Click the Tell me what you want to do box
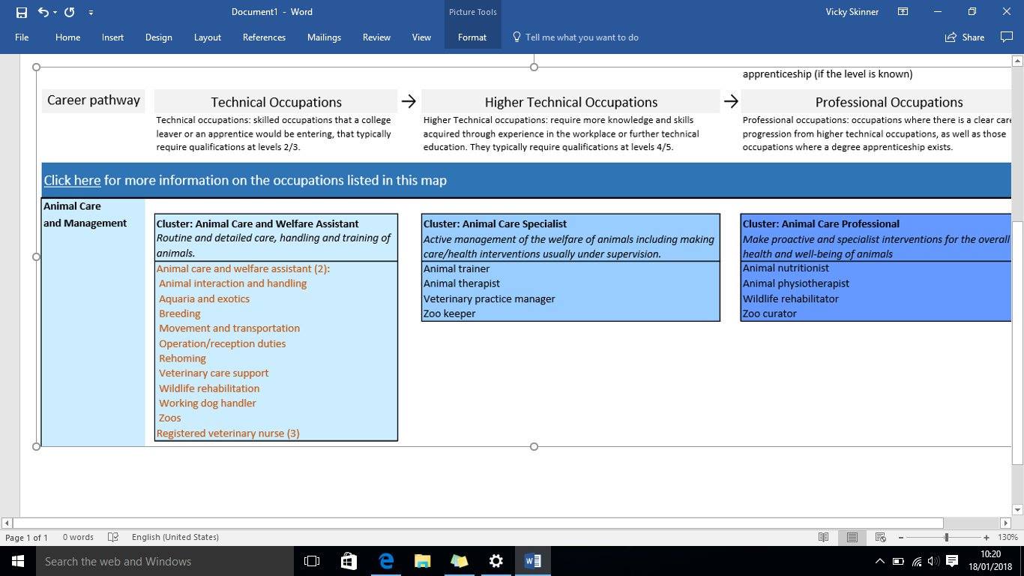The height and width of the screenshot is (576, 1024). (x=575, y=37)
